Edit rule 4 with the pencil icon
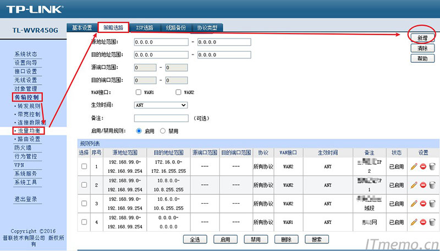 point(414,222)
